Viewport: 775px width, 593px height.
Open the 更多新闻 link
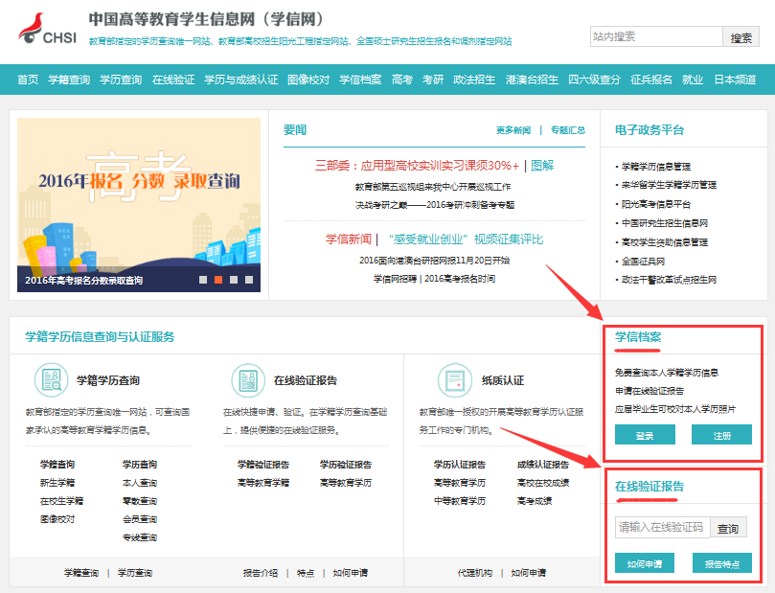(x=513, y=130)
